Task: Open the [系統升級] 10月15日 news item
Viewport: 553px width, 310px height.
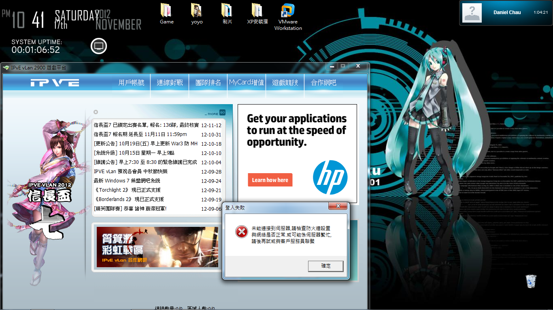Action: pyautogui.click(x=134, y=153)
